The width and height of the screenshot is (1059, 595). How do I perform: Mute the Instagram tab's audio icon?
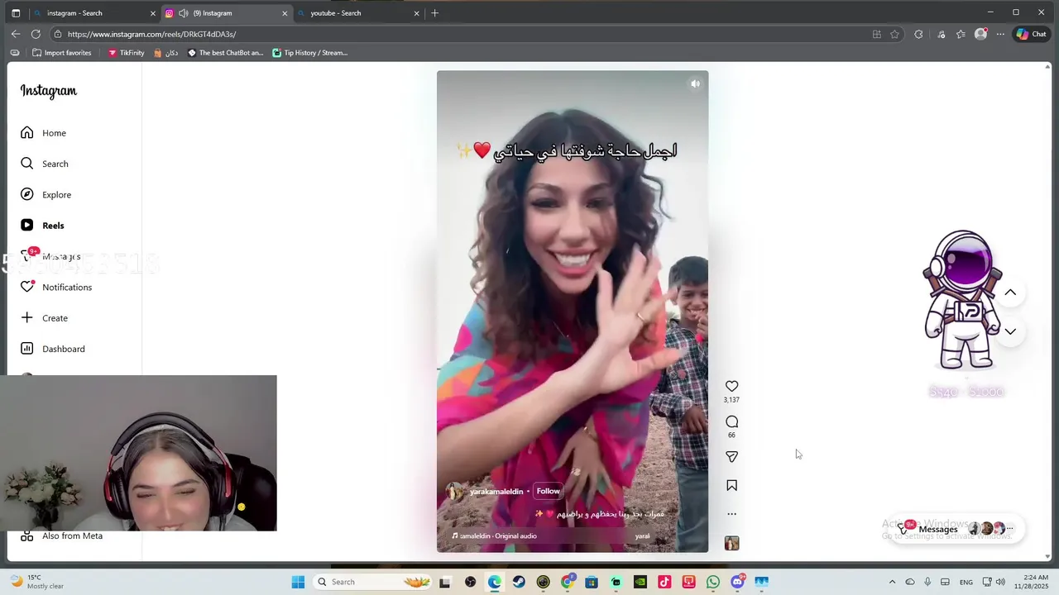183,13
